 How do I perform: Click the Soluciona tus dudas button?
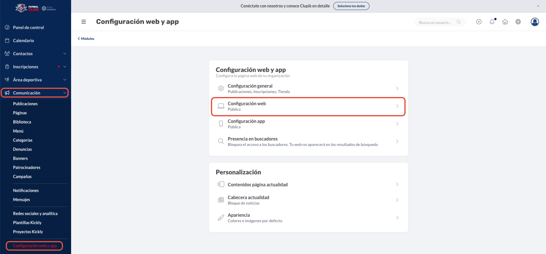coord(351,6)
